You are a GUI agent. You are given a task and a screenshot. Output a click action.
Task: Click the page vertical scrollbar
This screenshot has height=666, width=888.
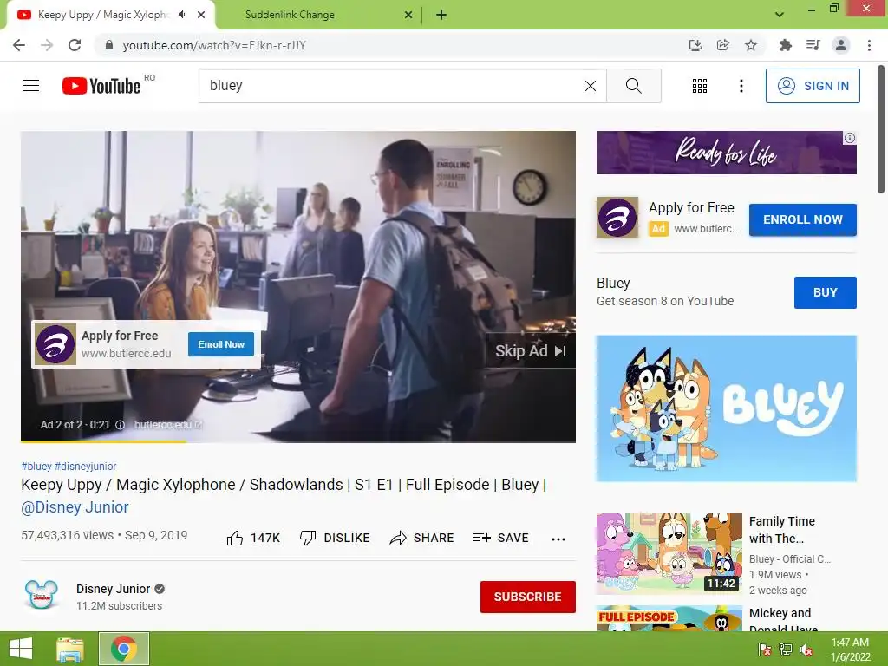pyautogui.click(x=881, y=130)
